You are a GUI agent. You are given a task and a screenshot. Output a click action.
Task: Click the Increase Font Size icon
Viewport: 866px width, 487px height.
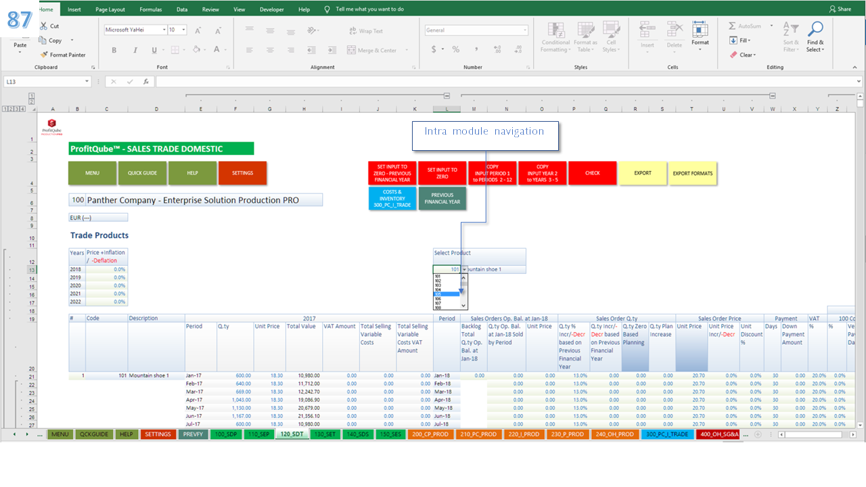pyautogui.click(x=198, y=30)
